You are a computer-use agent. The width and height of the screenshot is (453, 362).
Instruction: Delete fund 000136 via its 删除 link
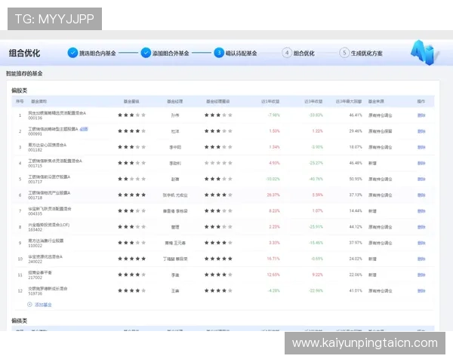point(421,115)
